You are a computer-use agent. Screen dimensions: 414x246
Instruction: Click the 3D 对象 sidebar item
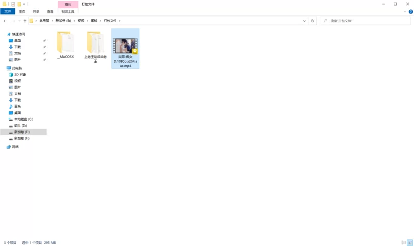tap(20, 75)
